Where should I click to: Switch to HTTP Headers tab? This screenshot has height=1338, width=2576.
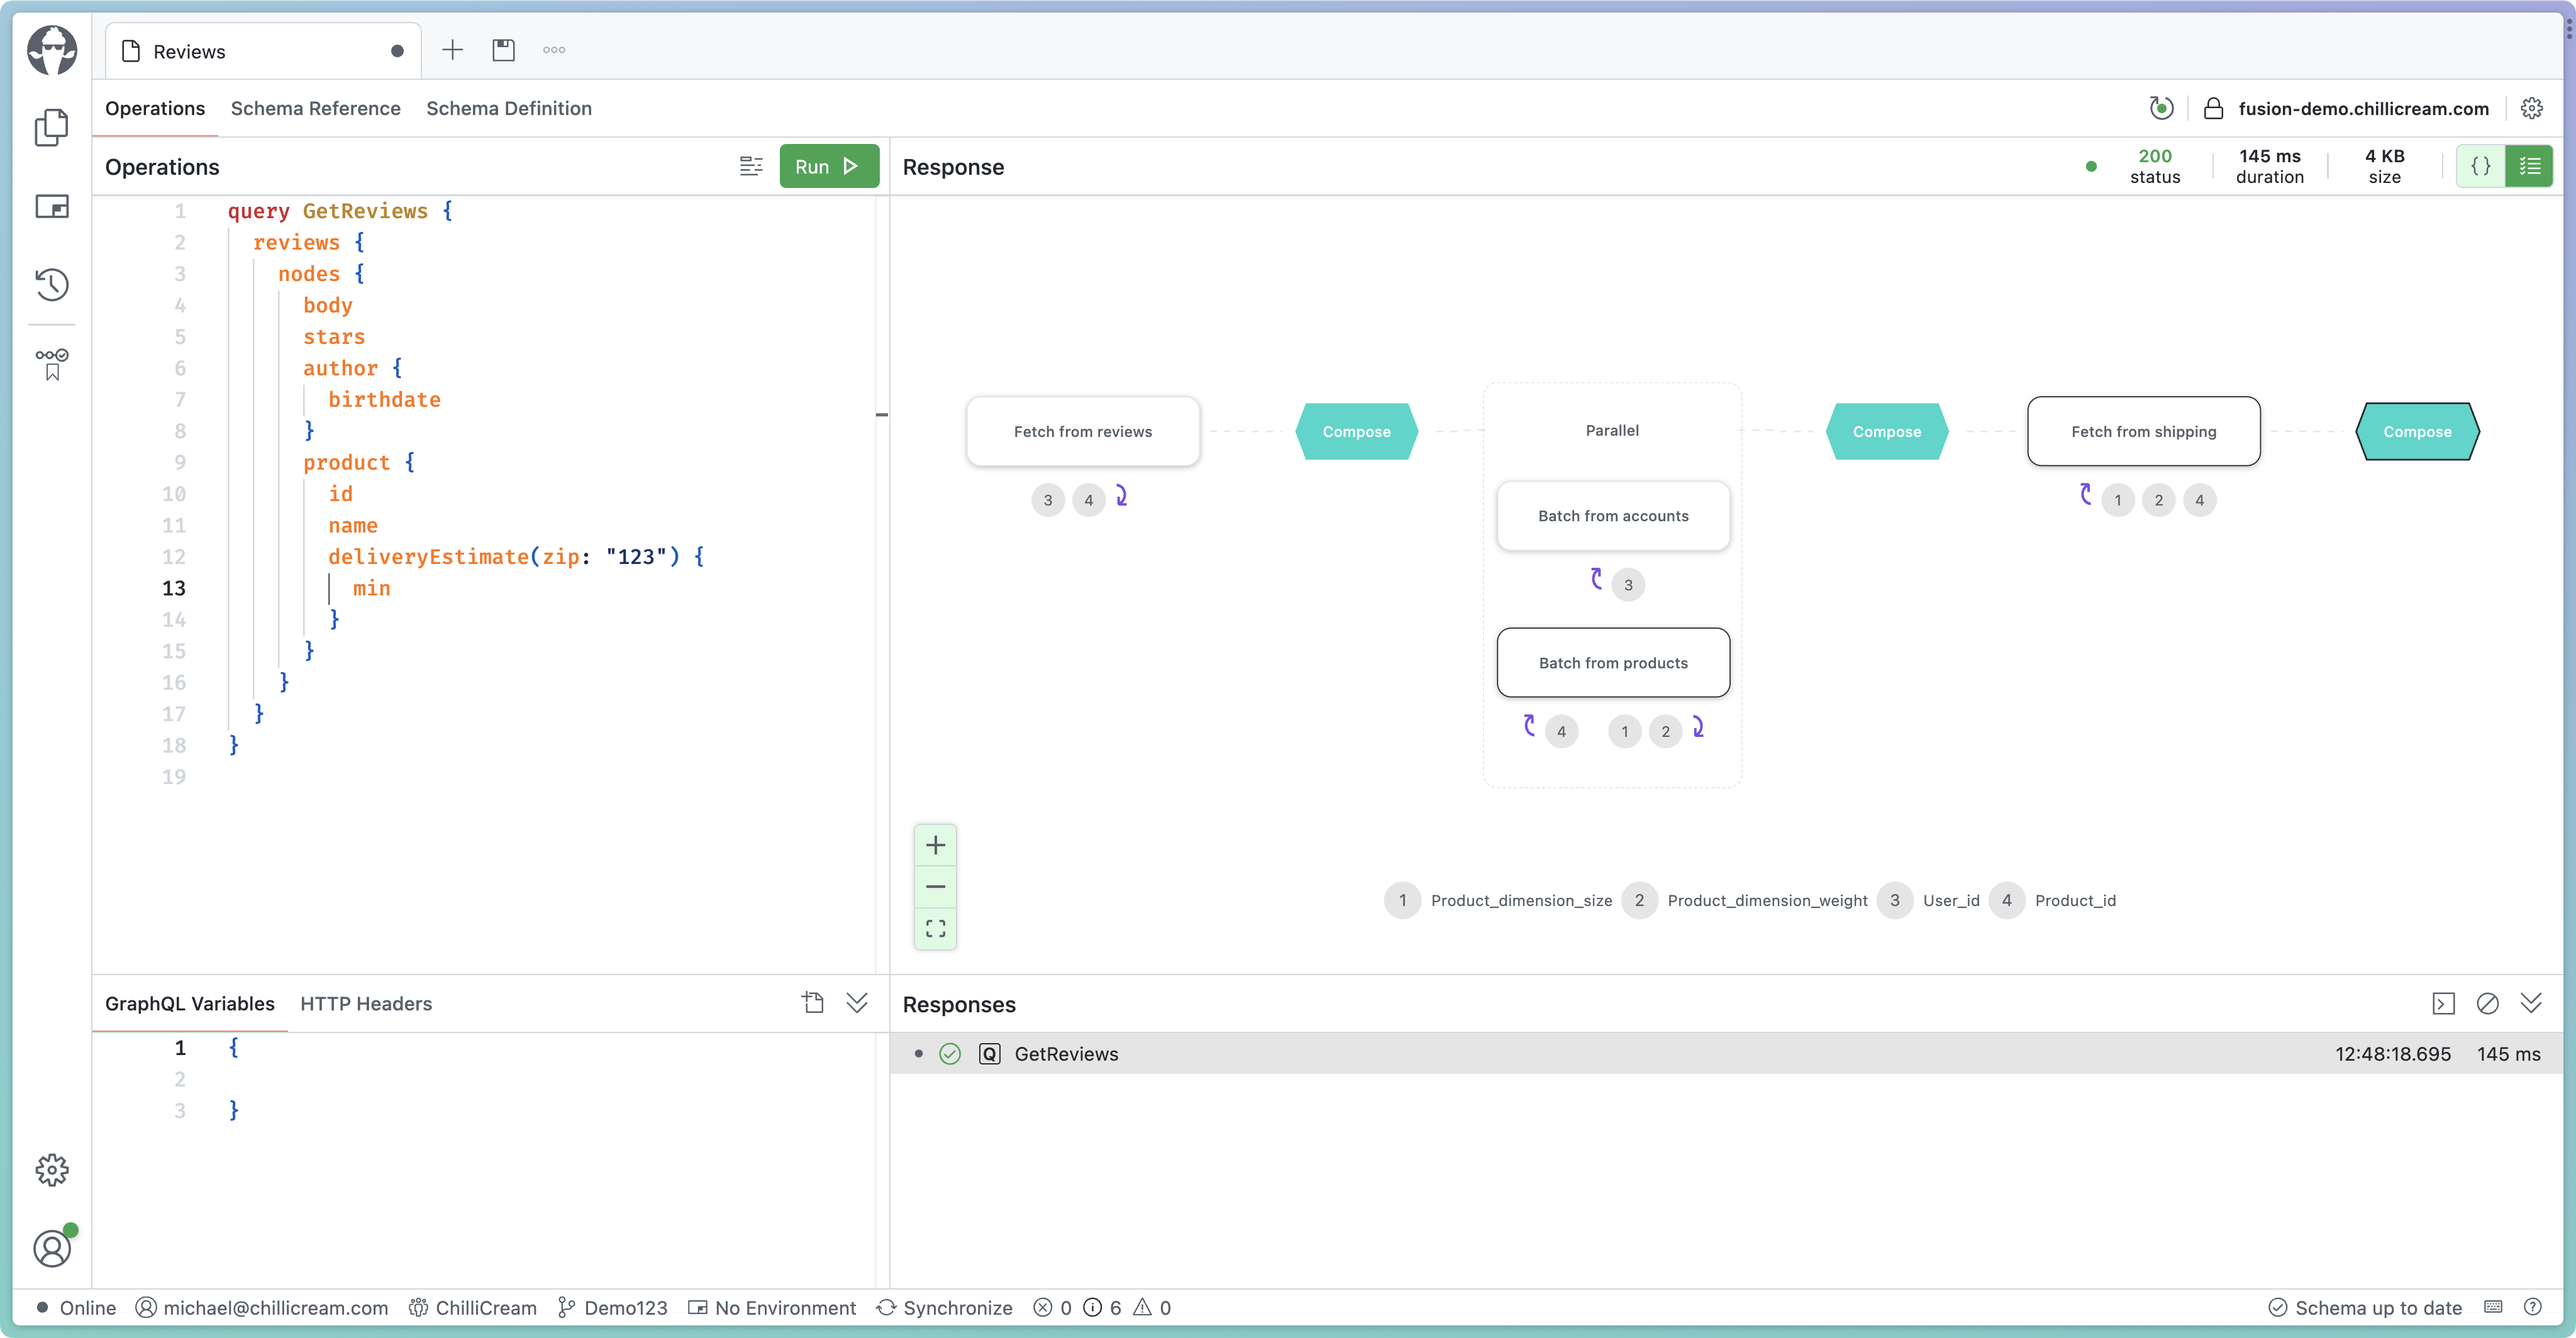click(x=366, y=1003)
